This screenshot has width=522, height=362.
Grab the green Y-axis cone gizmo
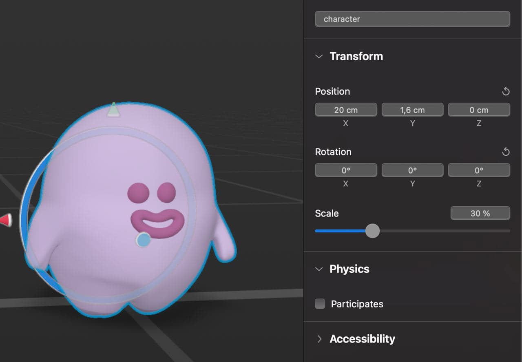tap(113, 109)
